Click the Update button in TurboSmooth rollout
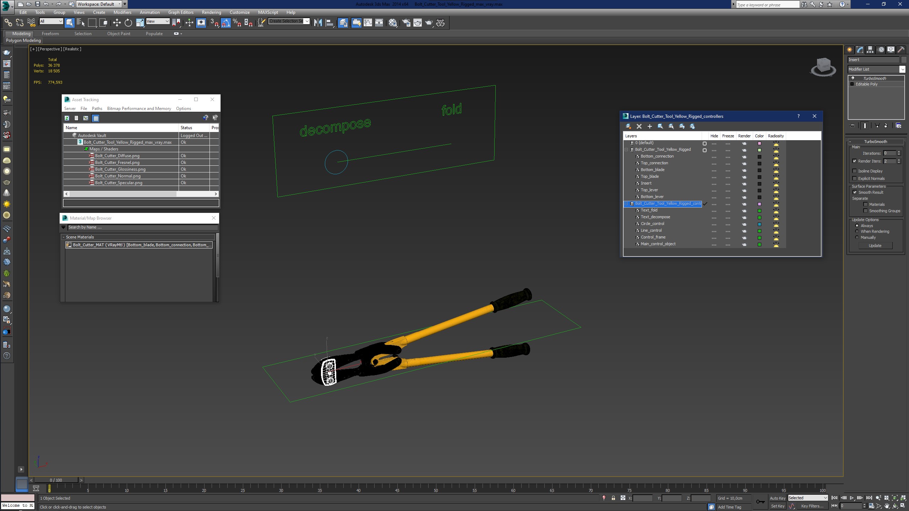This screenshot has width=909, height=511. [875, 245]
